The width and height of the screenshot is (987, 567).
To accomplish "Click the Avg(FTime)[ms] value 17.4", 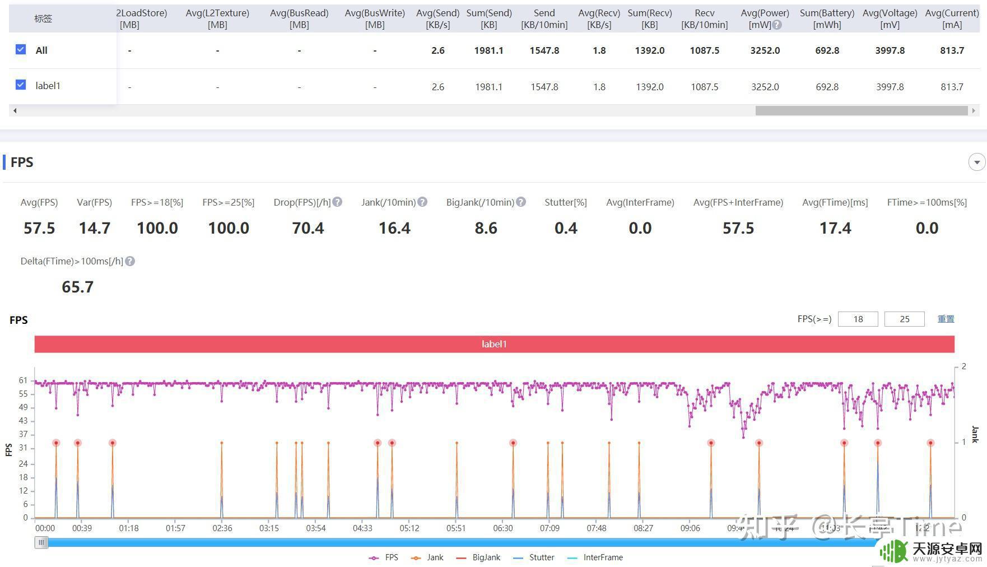I will point(835,228).
